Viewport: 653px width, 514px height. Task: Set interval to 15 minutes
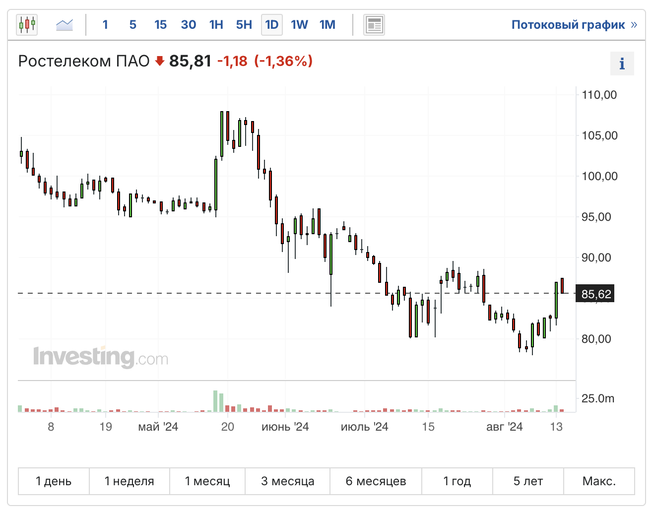160,24
